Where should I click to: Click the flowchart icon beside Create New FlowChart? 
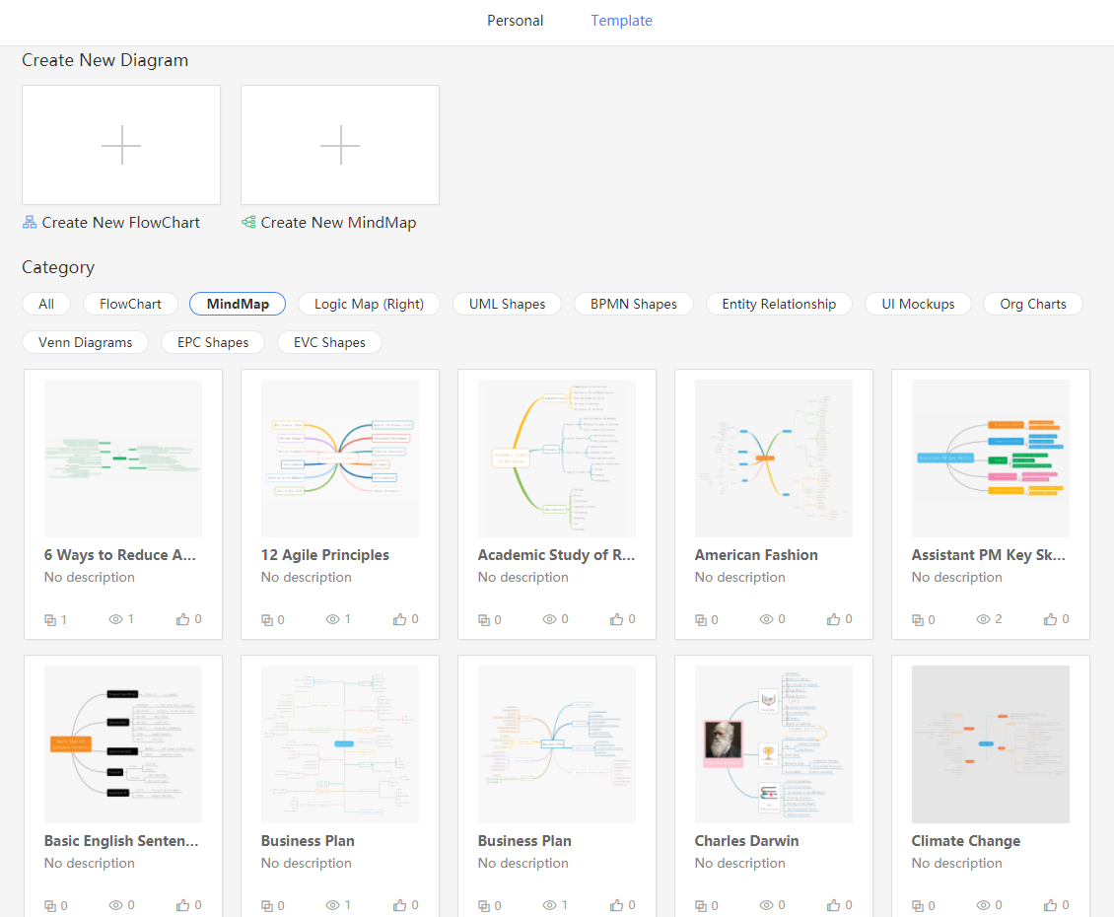point(30,223)
